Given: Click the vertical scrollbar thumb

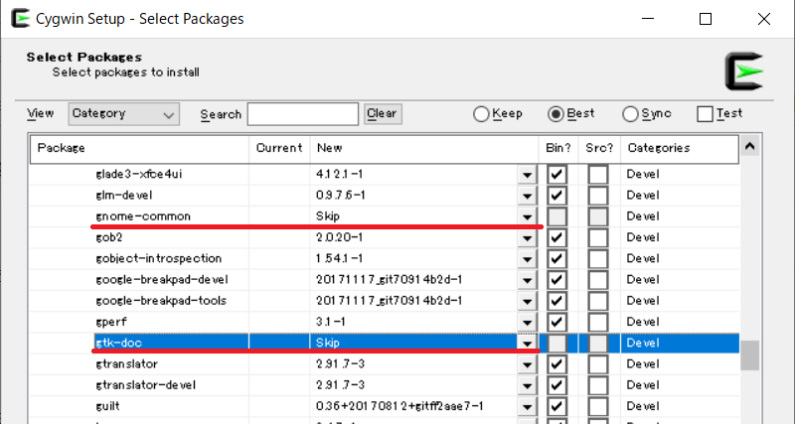Looking at the screenshot, I should click(750, 355).
